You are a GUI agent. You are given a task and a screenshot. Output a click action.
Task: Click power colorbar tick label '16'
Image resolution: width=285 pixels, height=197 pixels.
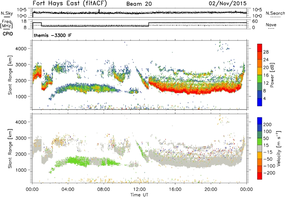click(x=266, y=75)
